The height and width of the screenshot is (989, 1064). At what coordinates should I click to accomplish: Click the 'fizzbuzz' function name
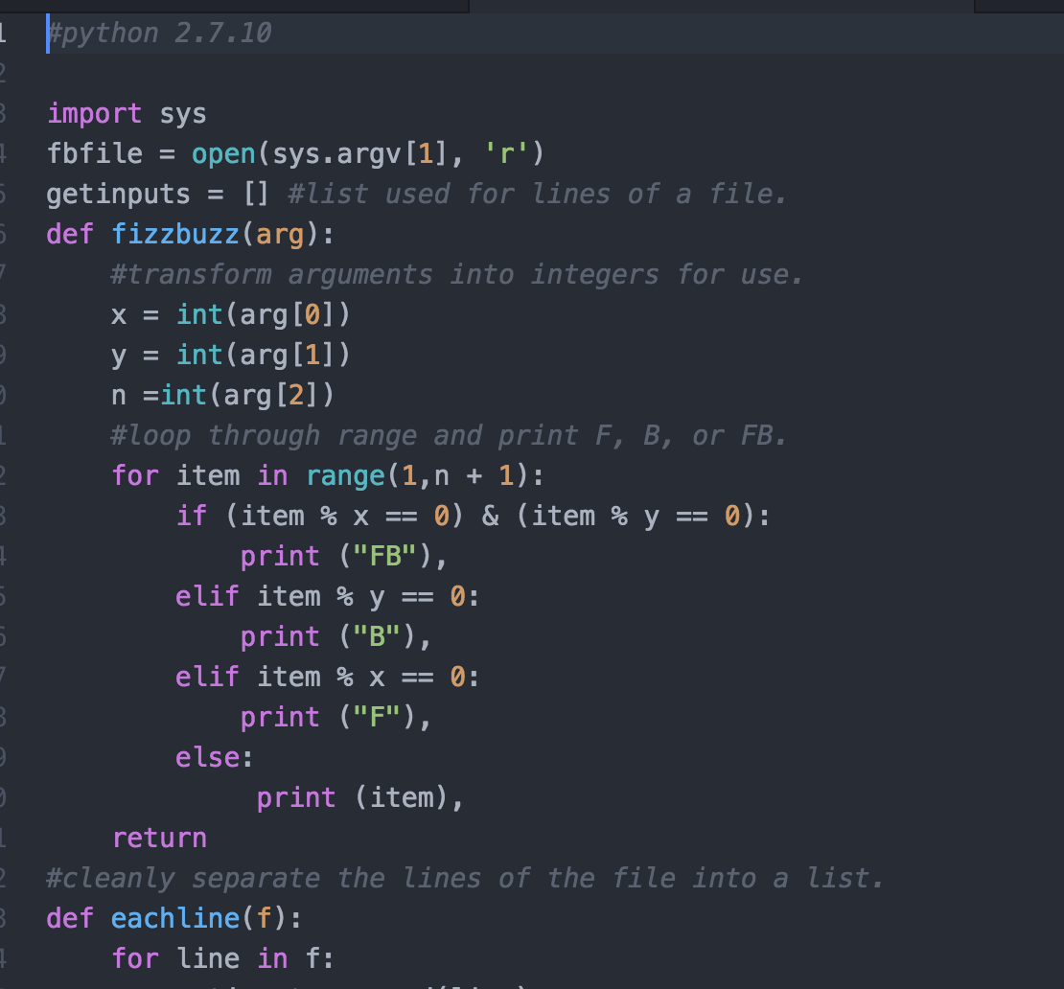174,235
